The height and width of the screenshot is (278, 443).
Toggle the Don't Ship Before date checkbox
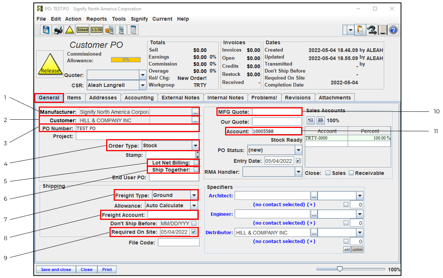click(x=194, y=223)
